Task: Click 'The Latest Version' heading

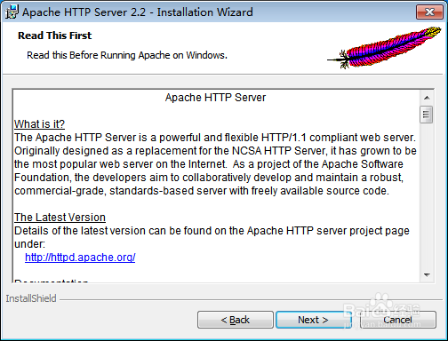Action: (60, 218)
